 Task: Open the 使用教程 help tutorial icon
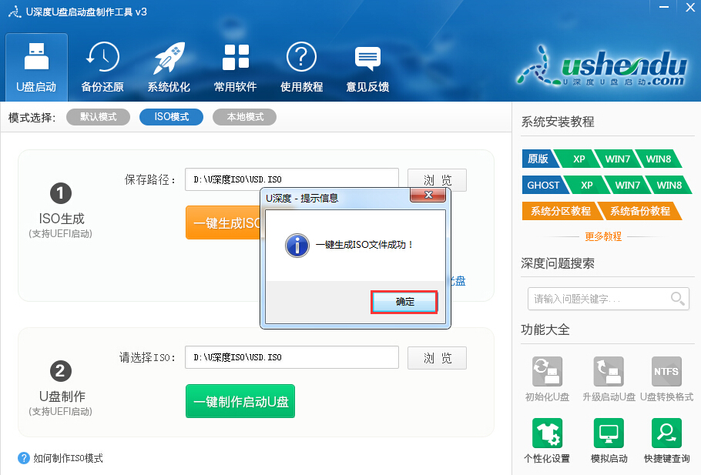click(301, 67)
